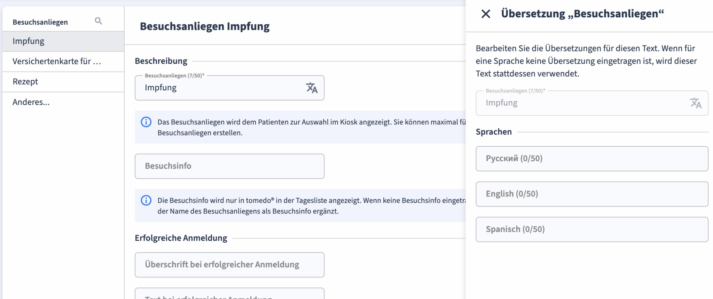Click the Sprachen section heading
The width and height of the screenshot is (713, 299).
click(494, 132)
